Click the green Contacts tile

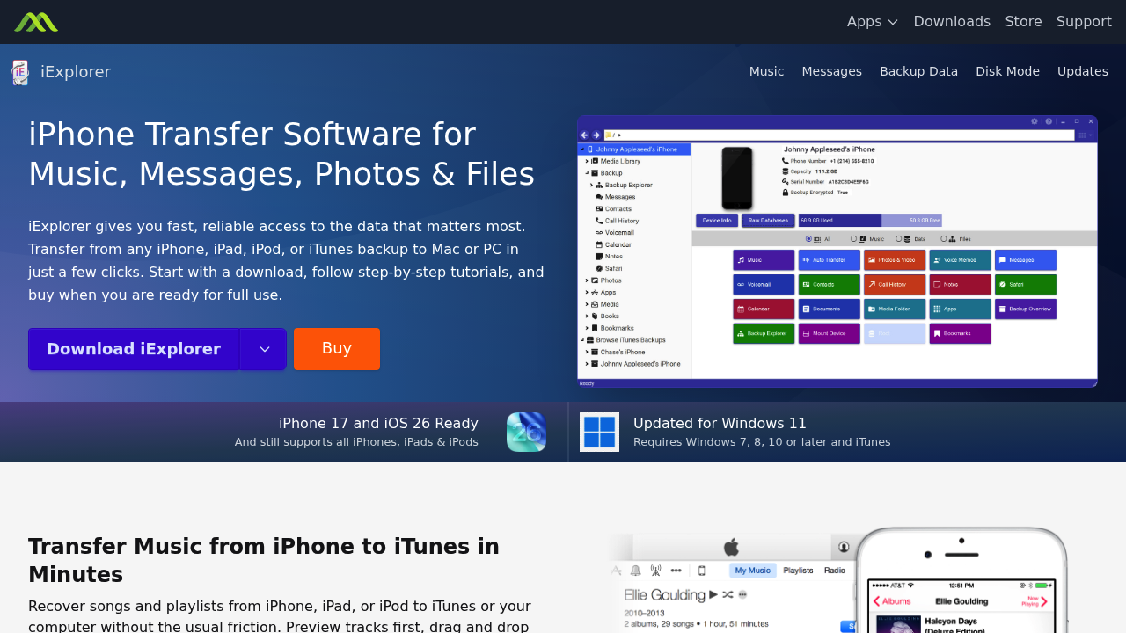point(829,285)
